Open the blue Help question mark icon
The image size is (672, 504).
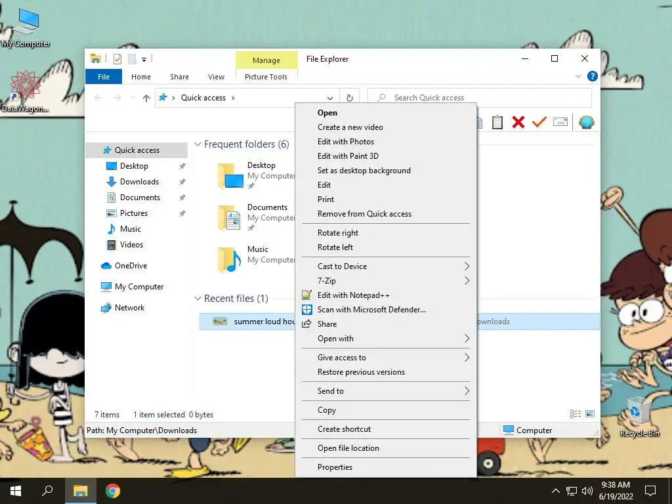tap(593, 76)
